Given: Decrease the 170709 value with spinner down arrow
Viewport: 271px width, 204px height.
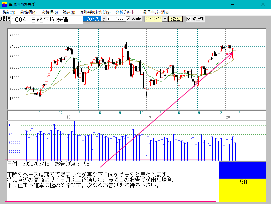Looking at the screenshot, I should coord(104,20).
